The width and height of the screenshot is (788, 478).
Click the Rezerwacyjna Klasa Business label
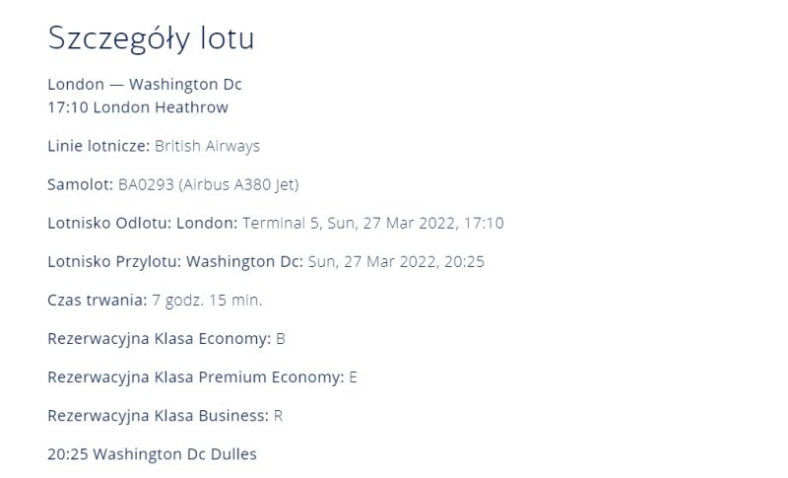[x=159, y=416]
